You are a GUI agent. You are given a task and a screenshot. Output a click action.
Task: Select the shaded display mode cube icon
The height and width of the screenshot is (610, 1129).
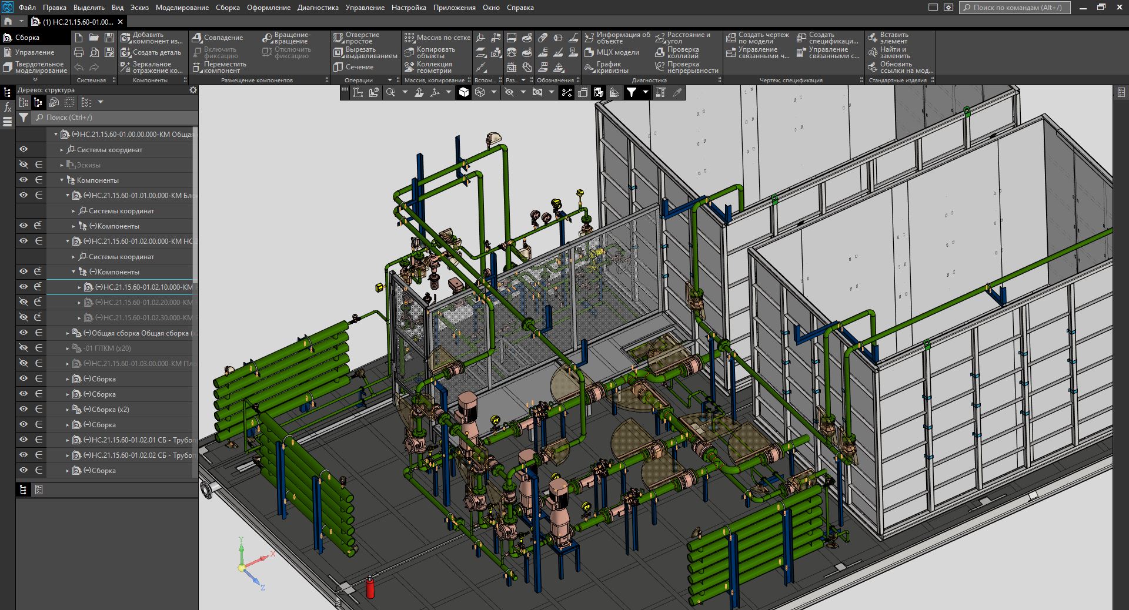[x=464, y=92]
